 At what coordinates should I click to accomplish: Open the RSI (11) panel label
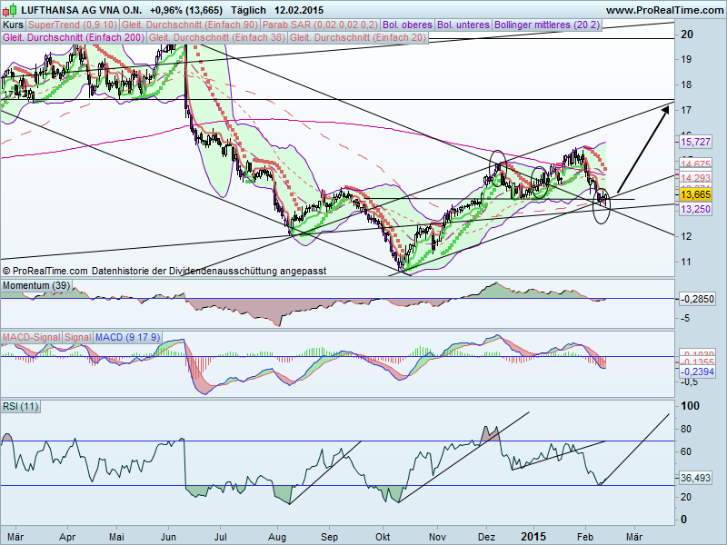[x=20, y=406]
